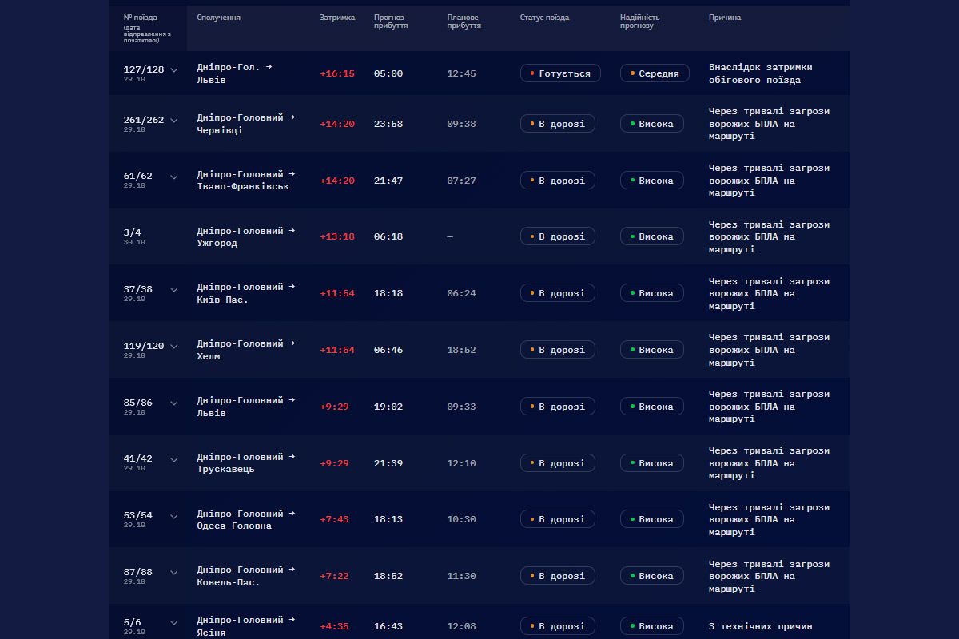Click "Висока" badge on the Ужгород row
Image resolution: width=959 pixels, height=639 pixels.
(x=651, y=236)
